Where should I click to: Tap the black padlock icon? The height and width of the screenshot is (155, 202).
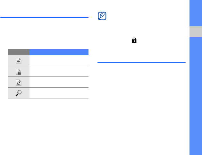134,40
